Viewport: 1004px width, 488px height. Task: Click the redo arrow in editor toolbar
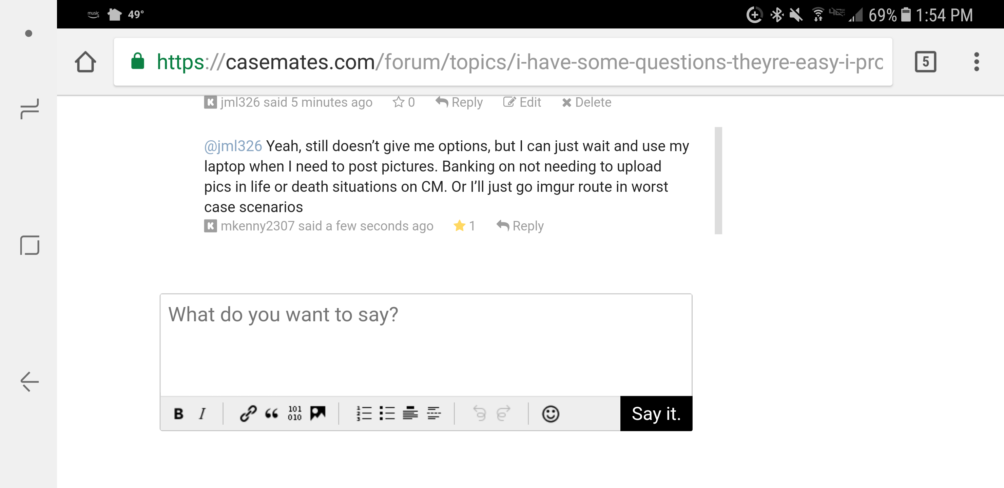point(503,413)
